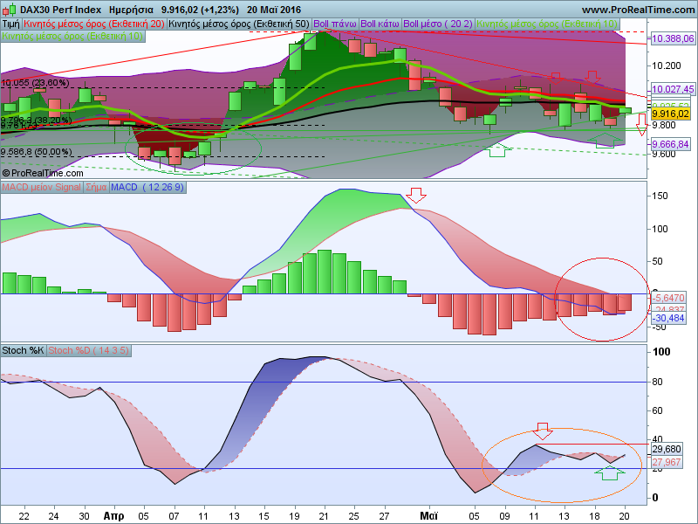Screen dimensions: 698x524
Task: Click the 09 date marker on time axis
Action: 504,516
